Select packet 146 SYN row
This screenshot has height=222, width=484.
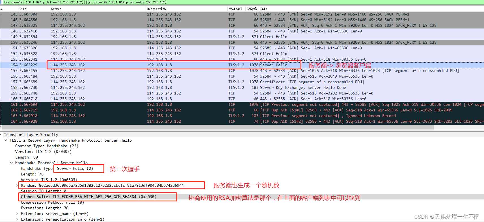point(242,20)
